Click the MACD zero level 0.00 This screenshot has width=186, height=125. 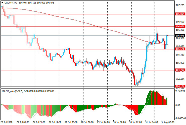click(177, 105)
